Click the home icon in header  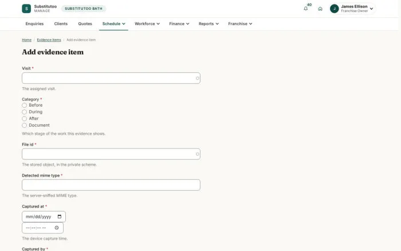(x=320, y=9)
